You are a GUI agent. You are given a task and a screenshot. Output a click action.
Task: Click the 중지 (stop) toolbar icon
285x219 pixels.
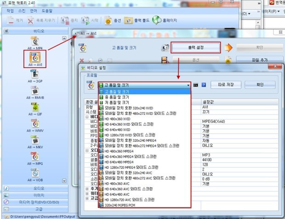(65, 20)
